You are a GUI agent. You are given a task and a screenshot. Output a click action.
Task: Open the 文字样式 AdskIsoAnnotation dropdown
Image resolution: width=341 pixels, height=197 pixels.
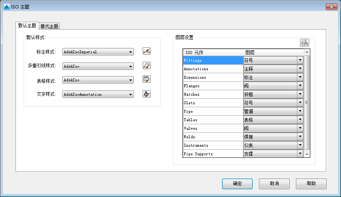click(x=98, y=94)
